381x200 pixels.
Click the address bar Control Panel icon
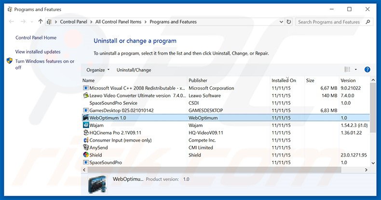pyautogui.click(x=49, y=22)
